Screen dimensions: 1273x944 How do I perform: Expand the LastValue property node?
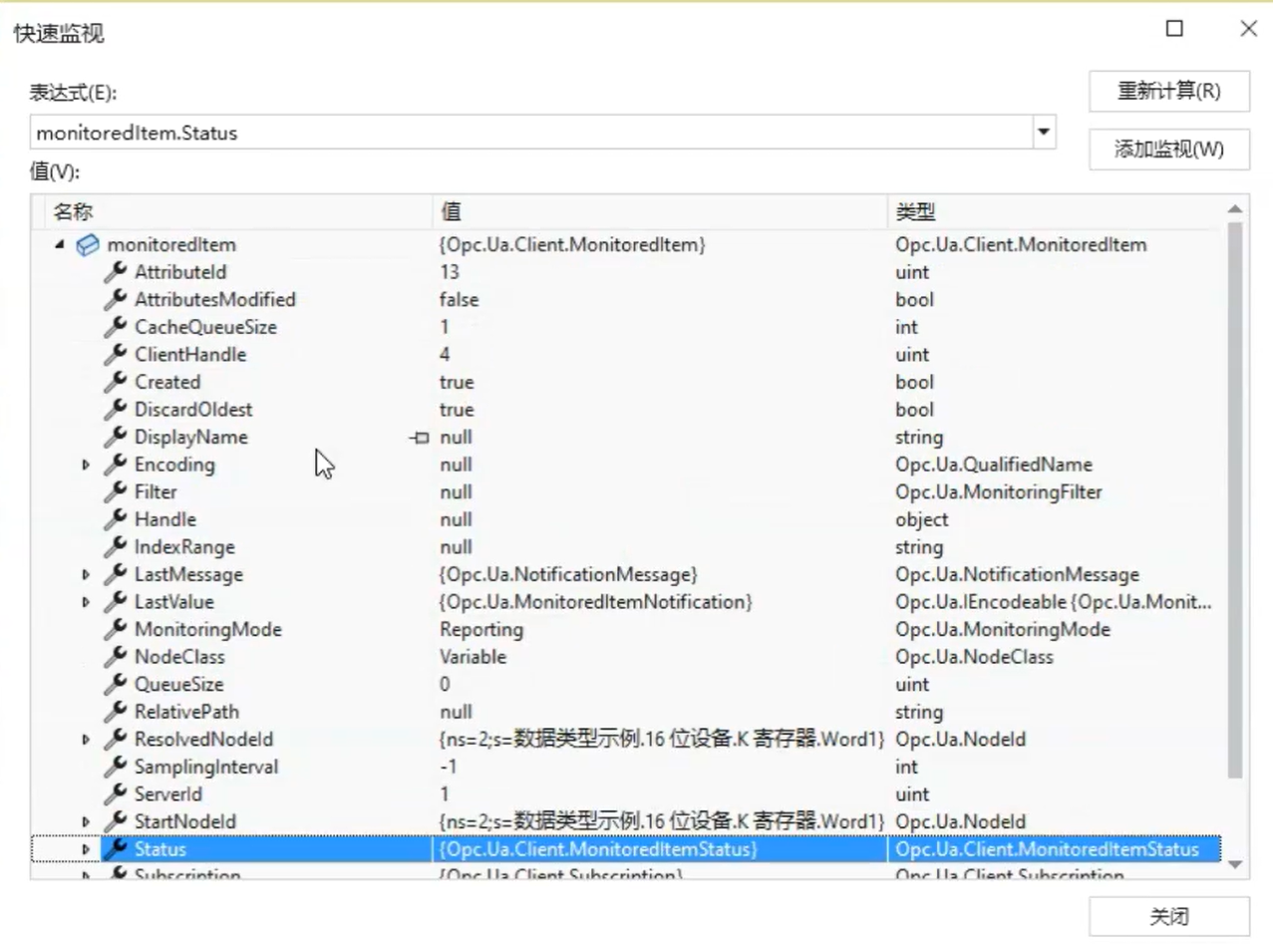(x=86, y=602)
